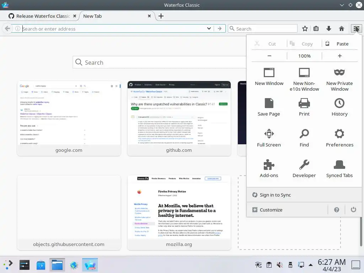Close the New Tab tab
The width and height of the screenshot is (364, 273).
coord(149,16)
